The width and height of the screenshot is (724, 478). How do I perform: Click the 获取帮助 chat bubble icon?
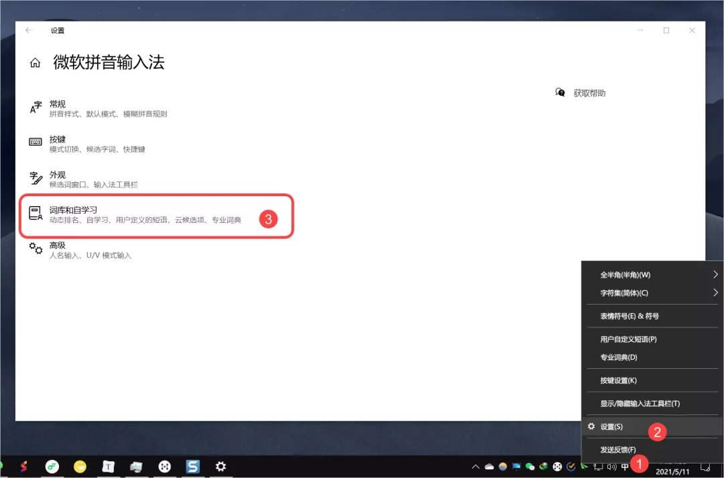560,92
